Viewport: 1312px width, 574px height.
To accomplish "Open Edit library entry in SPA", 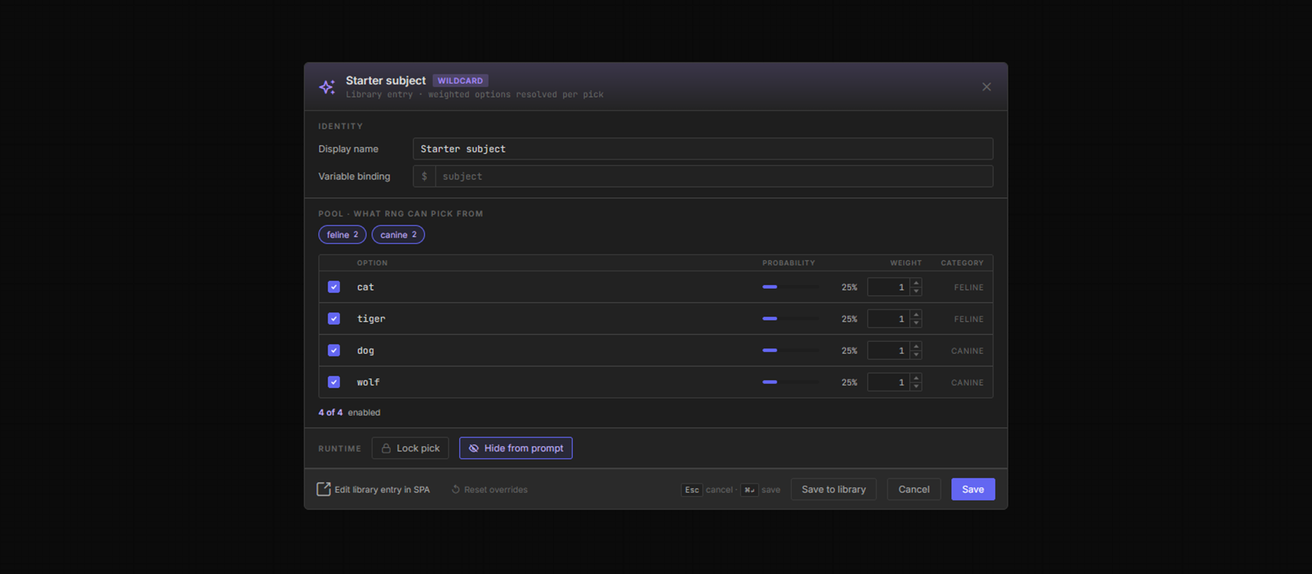I will [374, 489].
